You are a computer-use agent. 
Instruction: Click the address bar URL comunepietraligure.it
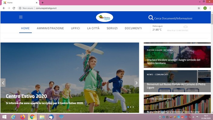(x=46, y=8)
